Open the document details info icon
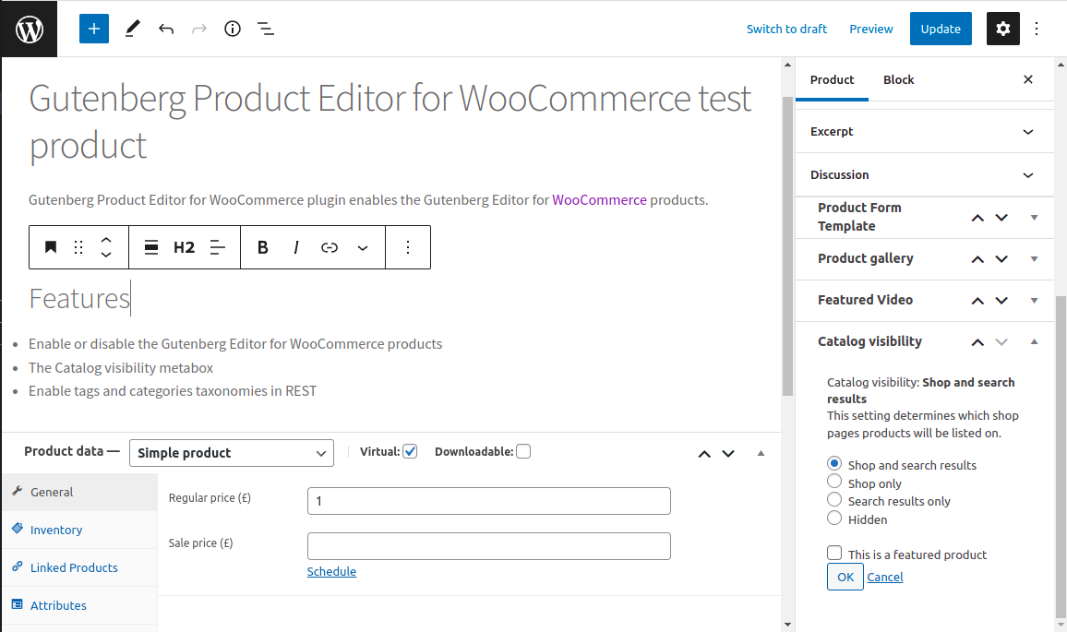 (233, 29)
